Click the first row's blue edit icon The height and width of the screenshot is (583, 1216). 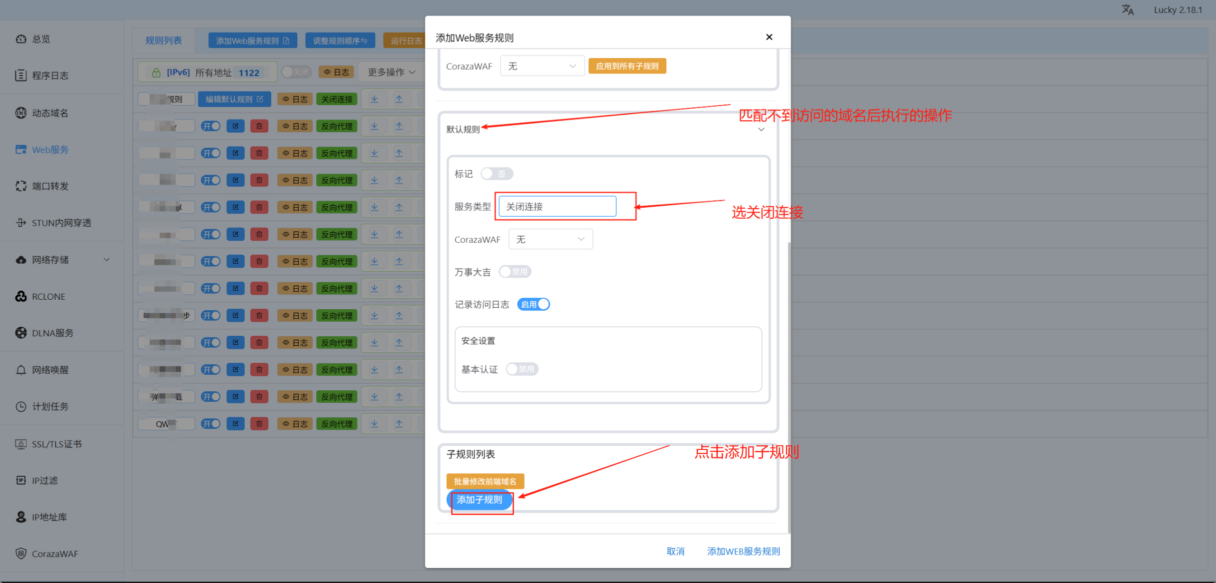click(235, 126)
